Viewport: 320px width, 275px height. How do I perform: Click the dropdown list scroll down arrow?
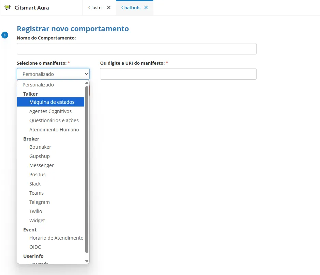tap(87, 261)
